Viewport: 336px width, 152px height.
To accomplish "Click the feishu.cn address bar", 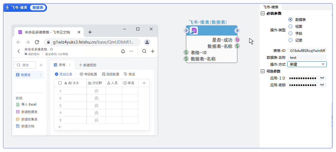I will [92, 42].
